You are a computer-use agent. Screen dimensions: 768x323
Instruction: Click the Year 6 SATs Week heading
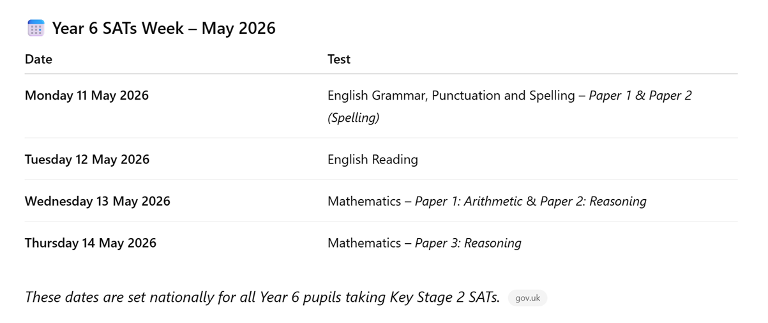click(x=164, y=28)
